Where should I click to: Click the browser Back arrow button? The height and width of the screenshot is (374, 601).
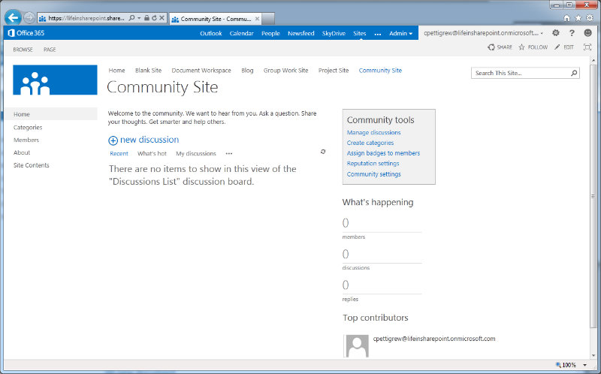pos(13,17)
